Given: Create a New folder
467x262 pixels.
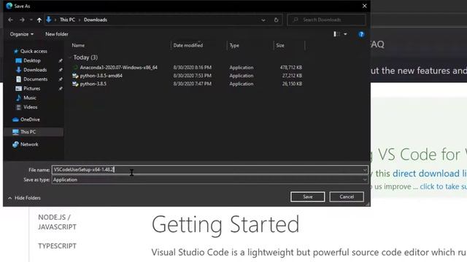Looking at the screenshot, I should tap(57, 34).
